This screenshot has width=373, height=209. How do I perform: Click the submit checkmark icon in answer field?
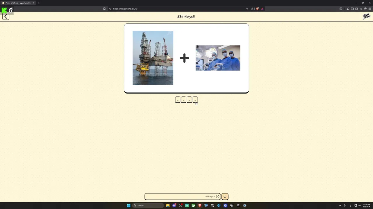[x=218, y=197]
